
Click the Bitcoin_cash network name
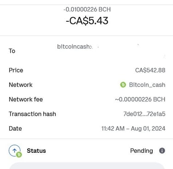click(147, 85)
